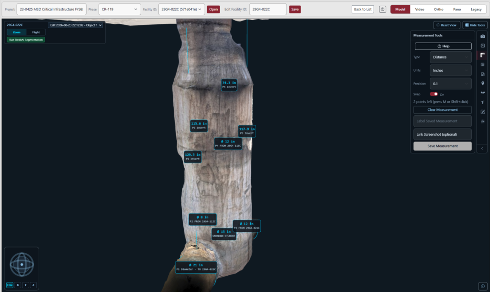This screenshot has height=292, width=490.
Task: Open the camera screenshot tool in sidebar
Action: pyautogui.click(x=482, y=36)
